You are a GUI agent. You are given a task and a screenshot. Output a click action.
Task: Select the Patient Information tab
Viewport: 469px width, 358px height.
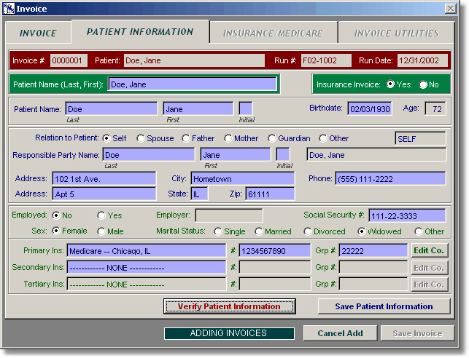[140, 32]
